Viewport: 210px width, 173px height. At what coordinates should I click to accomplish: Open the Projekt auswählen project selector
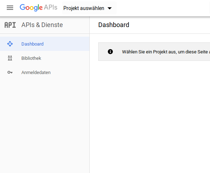pos(89,8)
